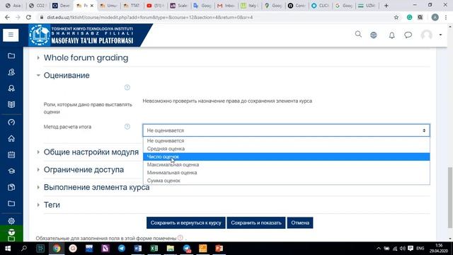Open PowerPoint from the taskbar
The width and height of the screenshot is (453, 255).
click(x=219, y=249)
